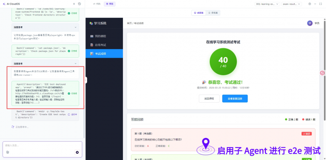Click the playwright thinking text block
Viewport: 326px width, 160px height.
45,37
